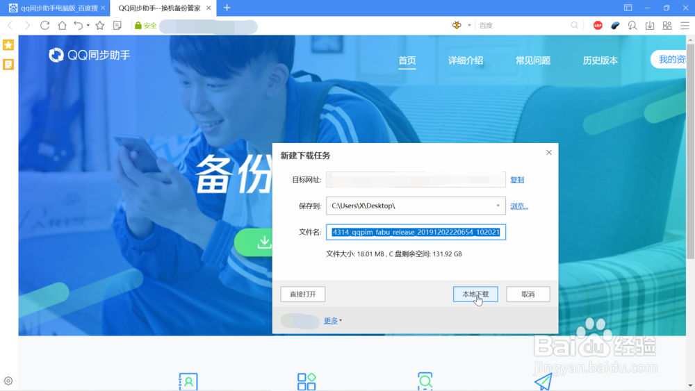
Task: Go back with the browser back arrow
Action: click(10, 26)
